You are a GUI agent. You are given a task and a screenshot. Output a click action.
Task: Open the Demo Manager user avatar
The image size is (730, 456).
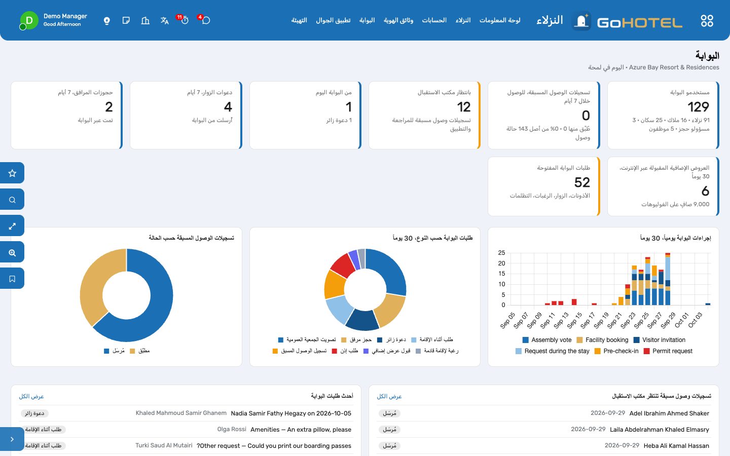29,20
